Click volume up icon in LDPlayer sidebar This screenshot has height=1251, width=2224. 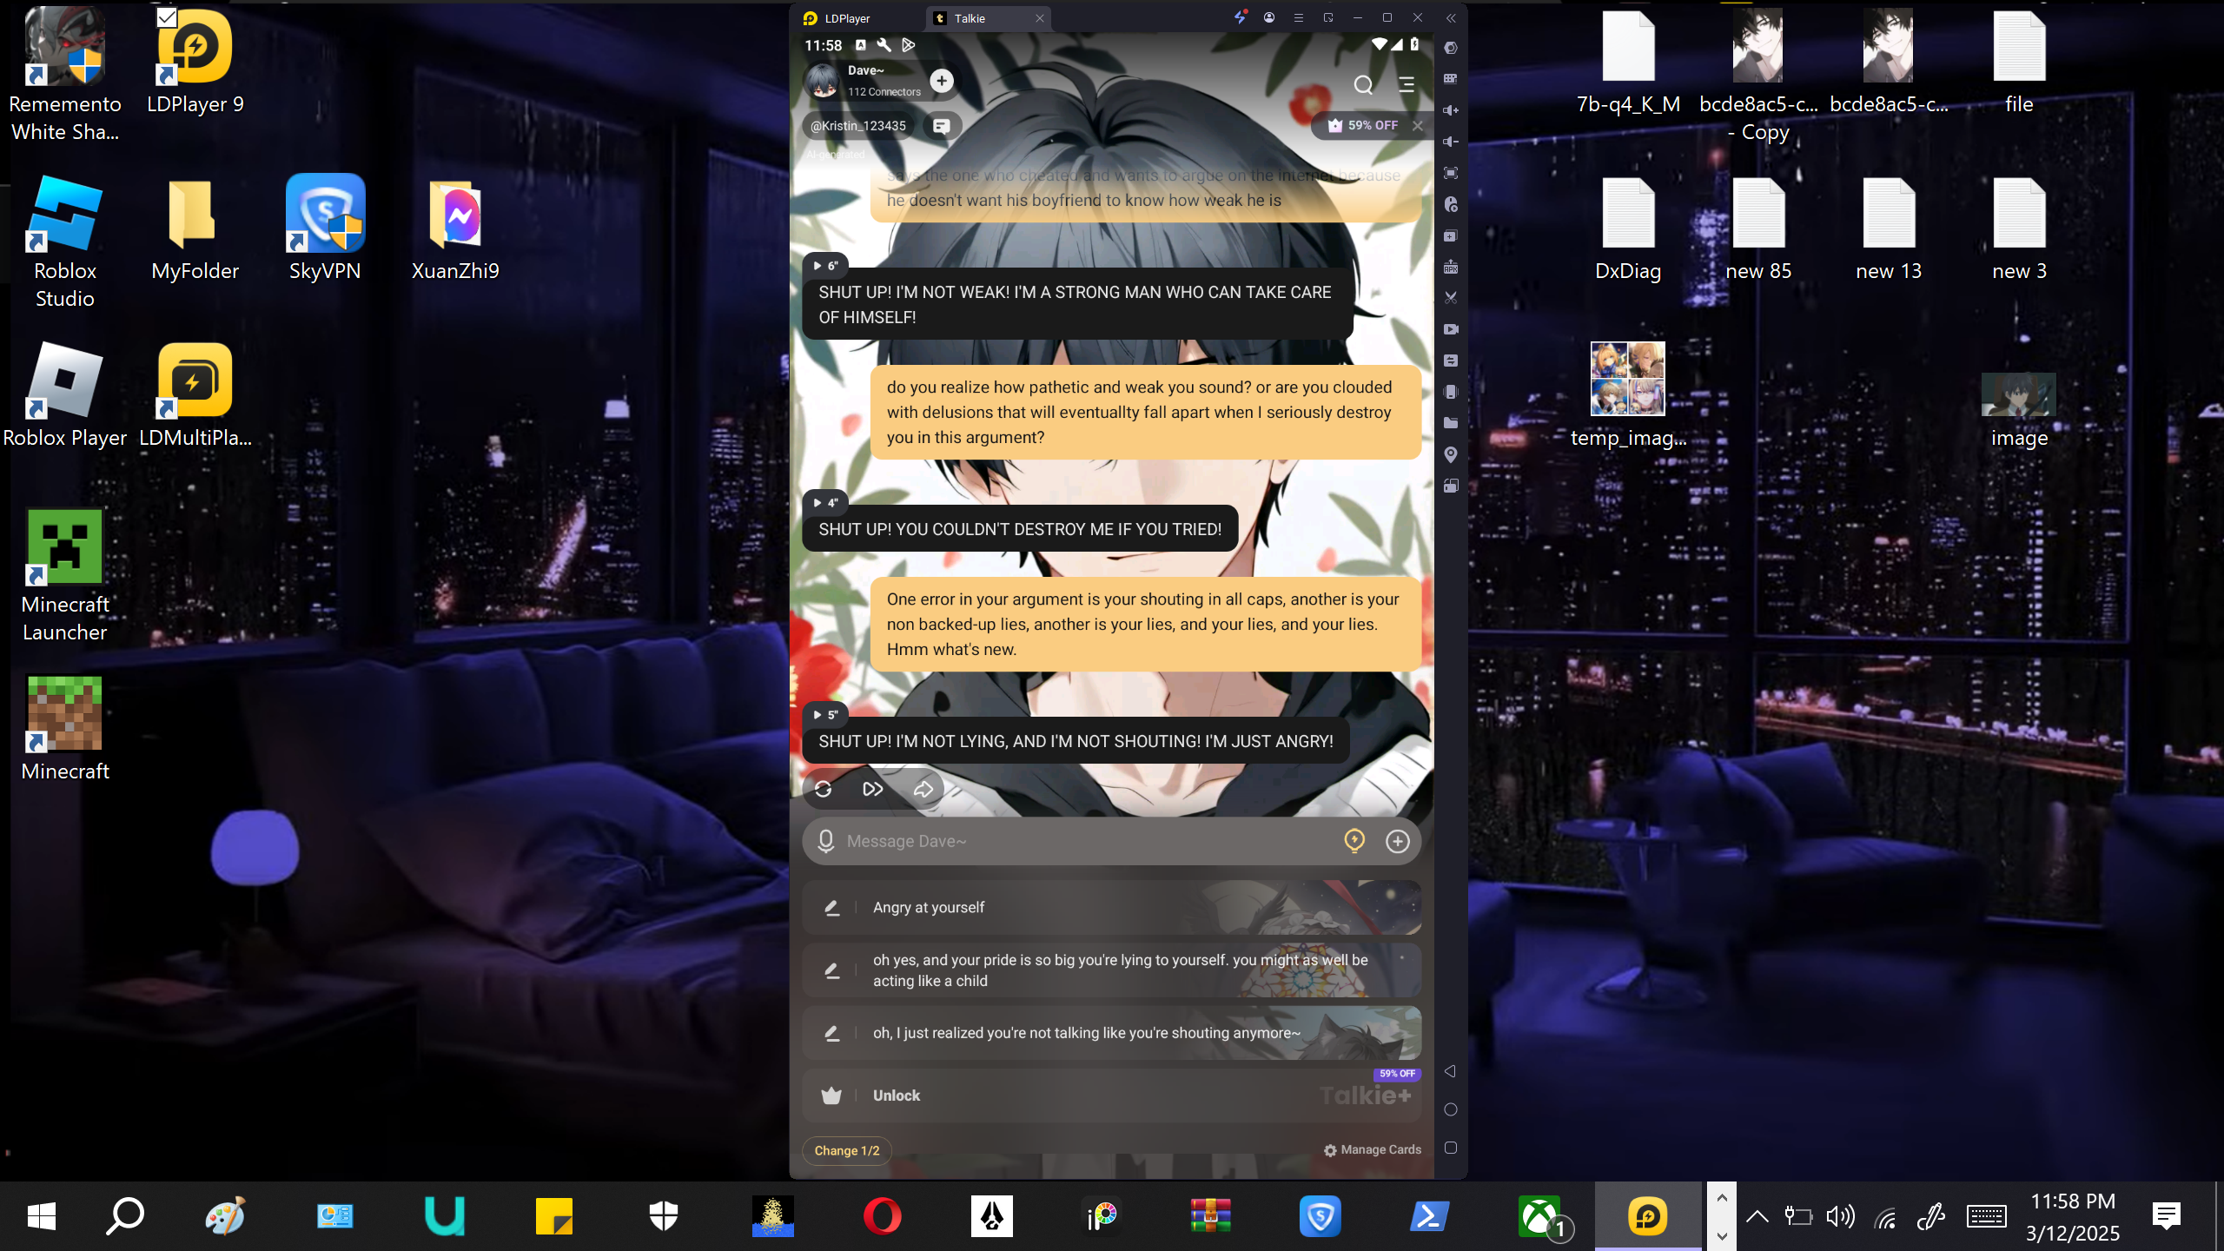1450,110
